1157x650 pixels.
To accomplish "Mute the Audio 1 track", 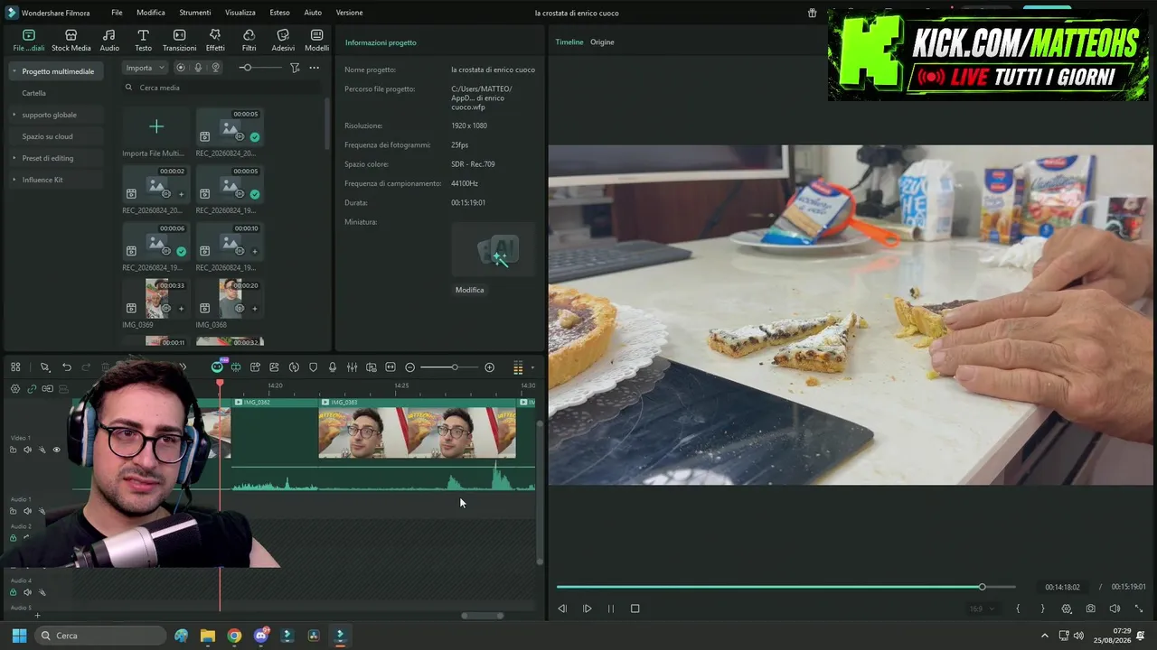I will click(x=27, y=511).
